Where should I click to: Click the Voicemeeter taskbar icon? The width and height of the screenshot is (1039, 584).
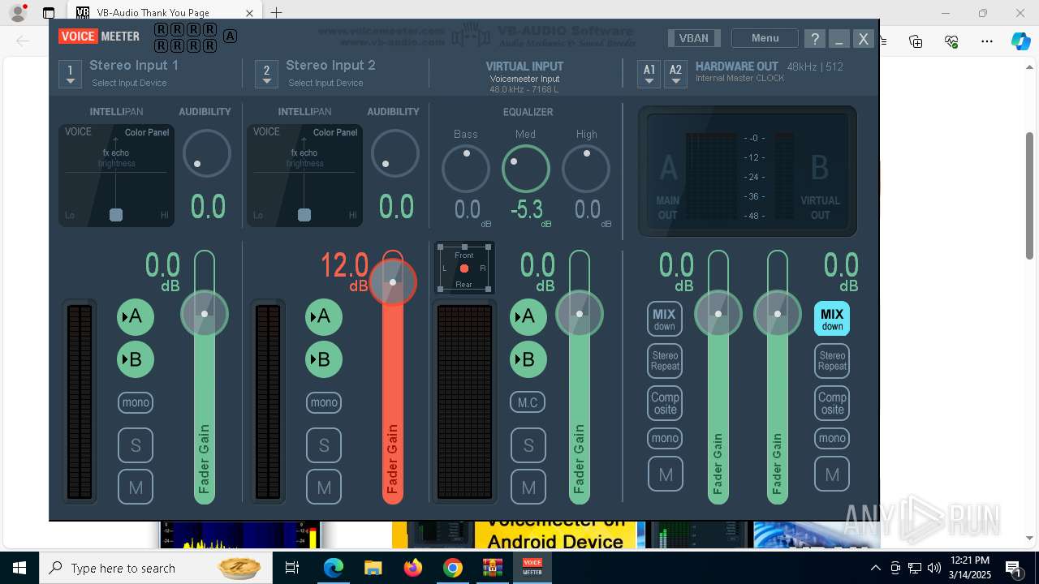[x=532, y=568]
